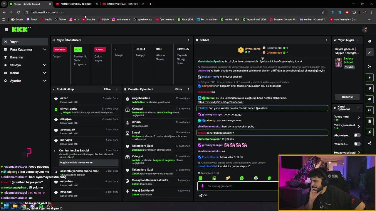Open Kanal Eylemleri three-dot menu

pyautogui.click(x=358, y=108)
